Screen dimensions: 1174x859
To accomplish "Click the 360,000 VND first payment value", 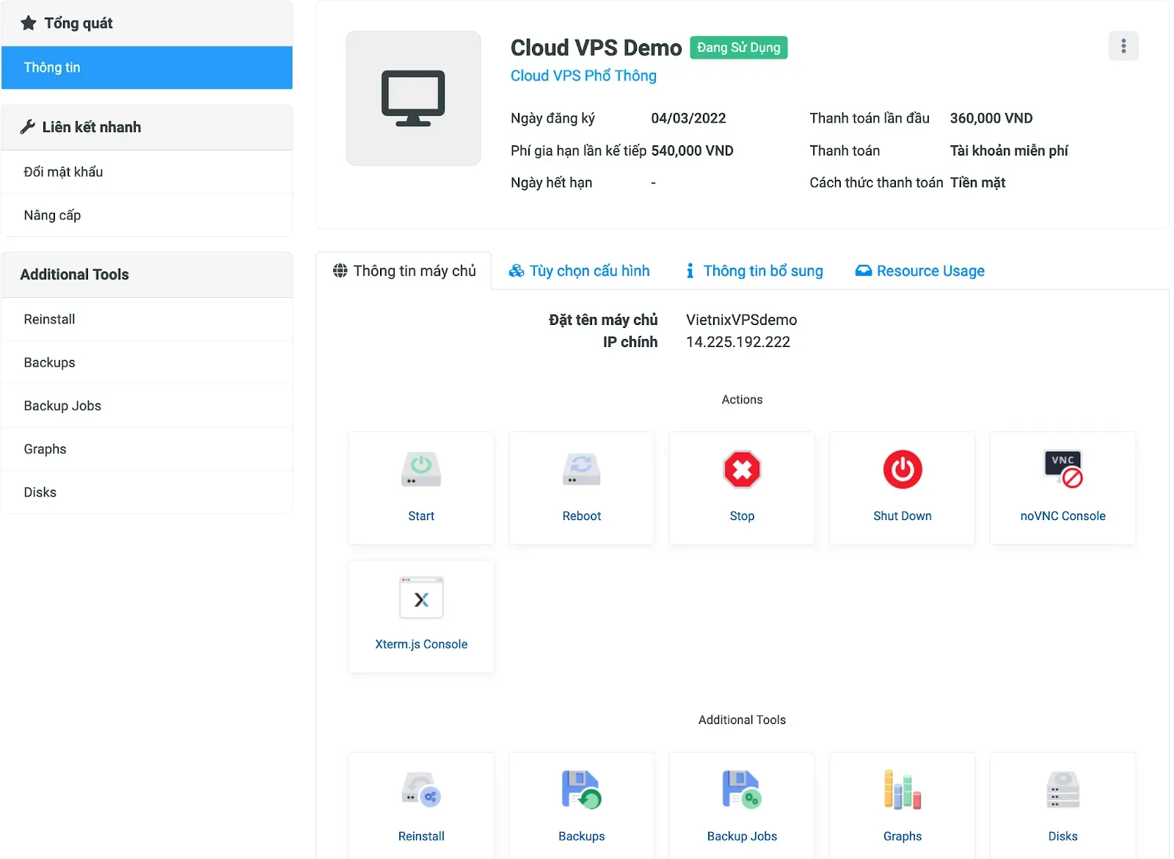I will [x=991, y=118].
